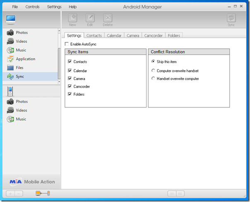Select the phone device icon
This screenshot has height=202, width=250.
pyautogui.click(x=10, y=91)
